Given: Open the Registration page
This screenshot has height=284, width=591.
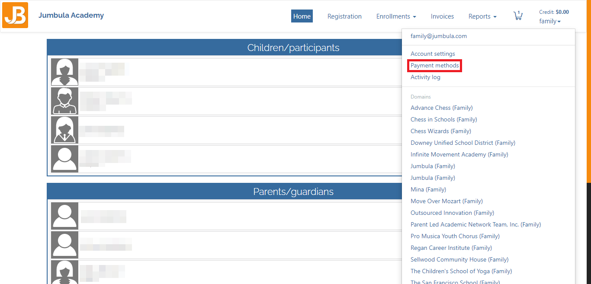Looking at the screenshot, I should 344,16.
